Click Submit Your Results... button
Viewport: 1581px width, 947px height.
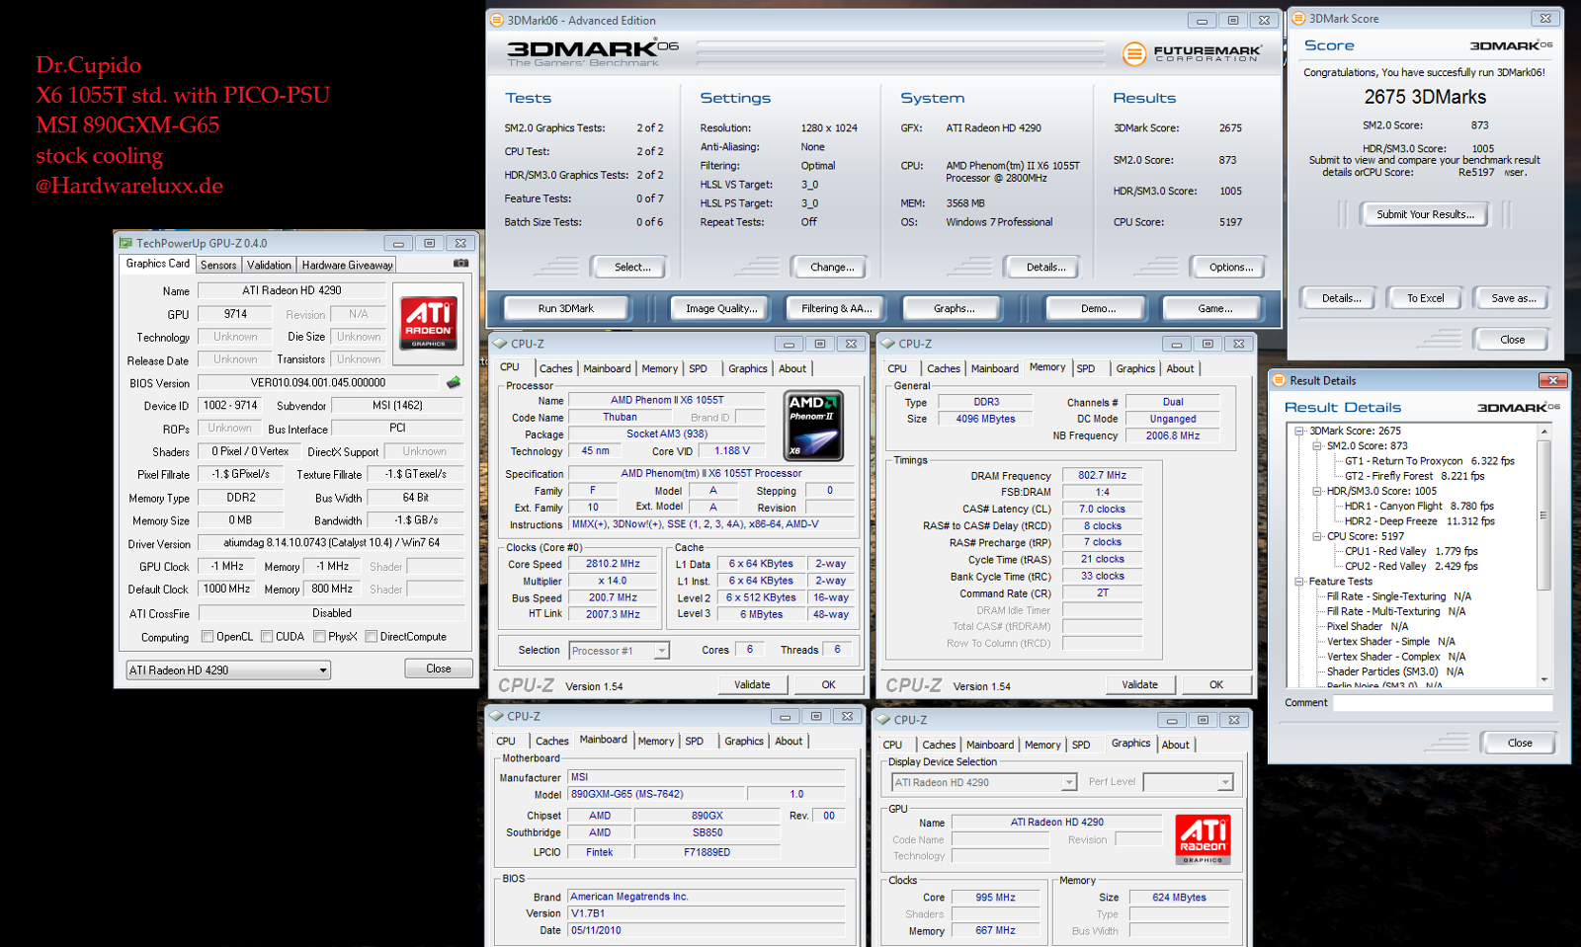1425,214
